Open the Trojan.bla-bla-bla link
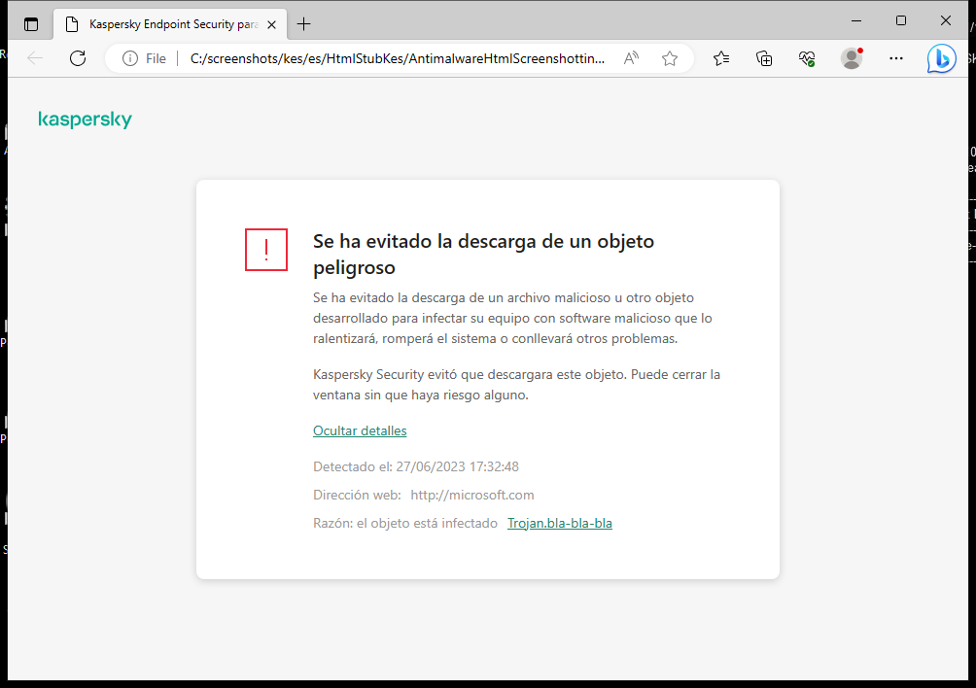Image resolution: width=976 pixels, height=688 pixels. pyautogui.click(x=560, y=523)
